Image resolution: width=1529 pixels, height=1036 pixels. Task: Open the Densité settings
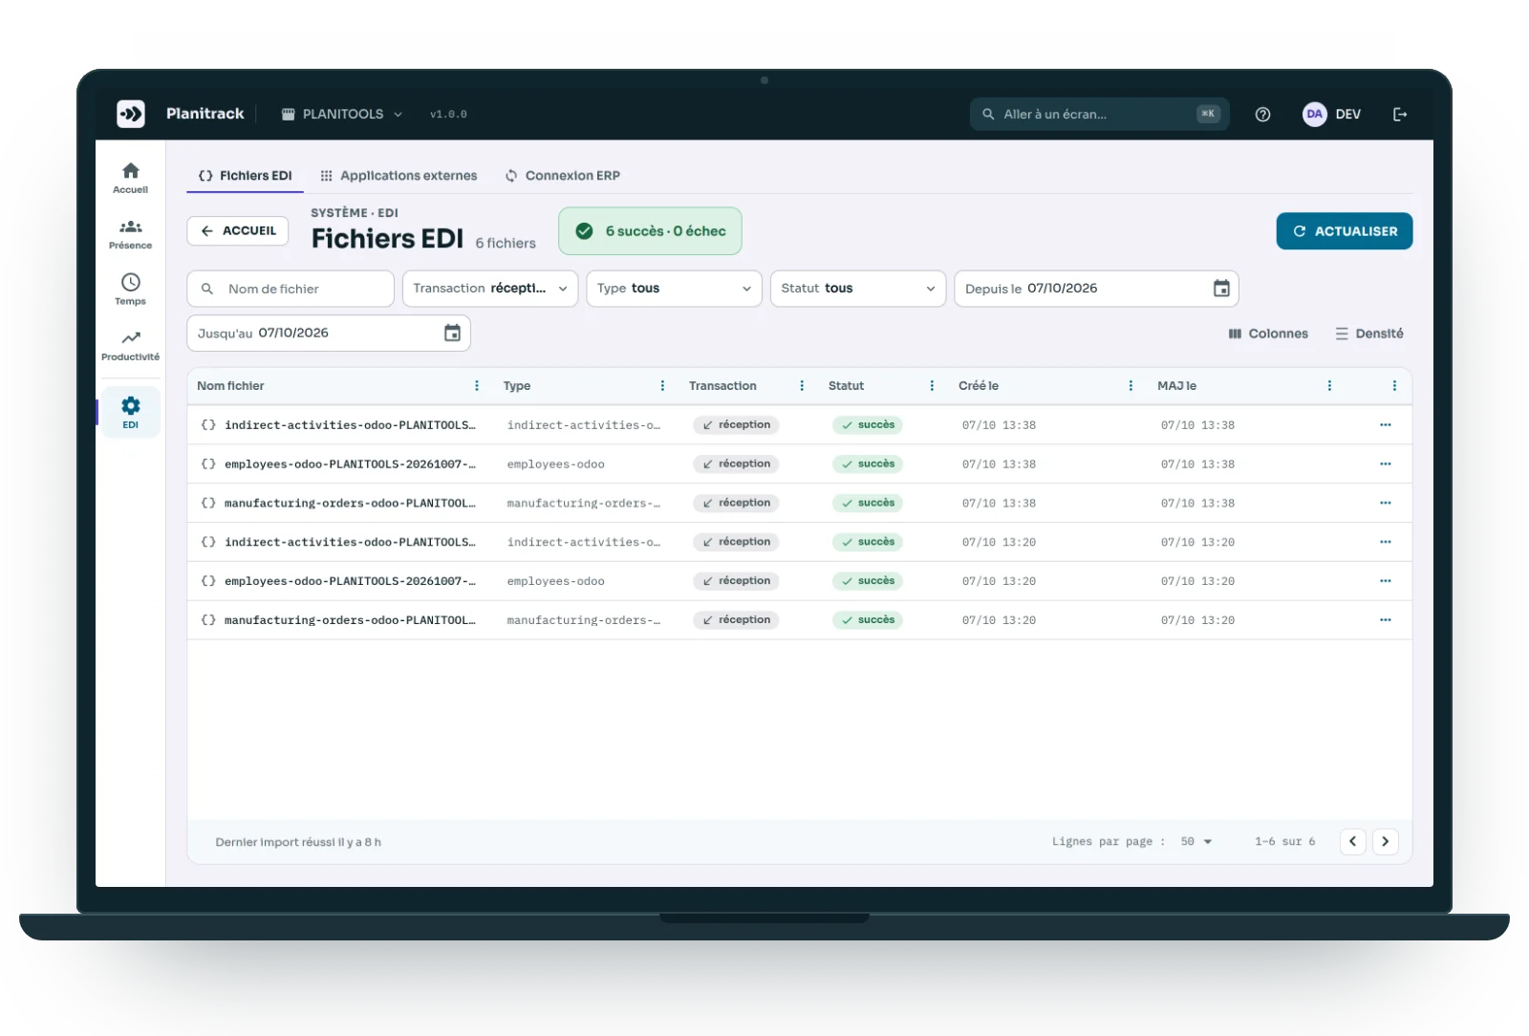click(x=1369, y=334)
